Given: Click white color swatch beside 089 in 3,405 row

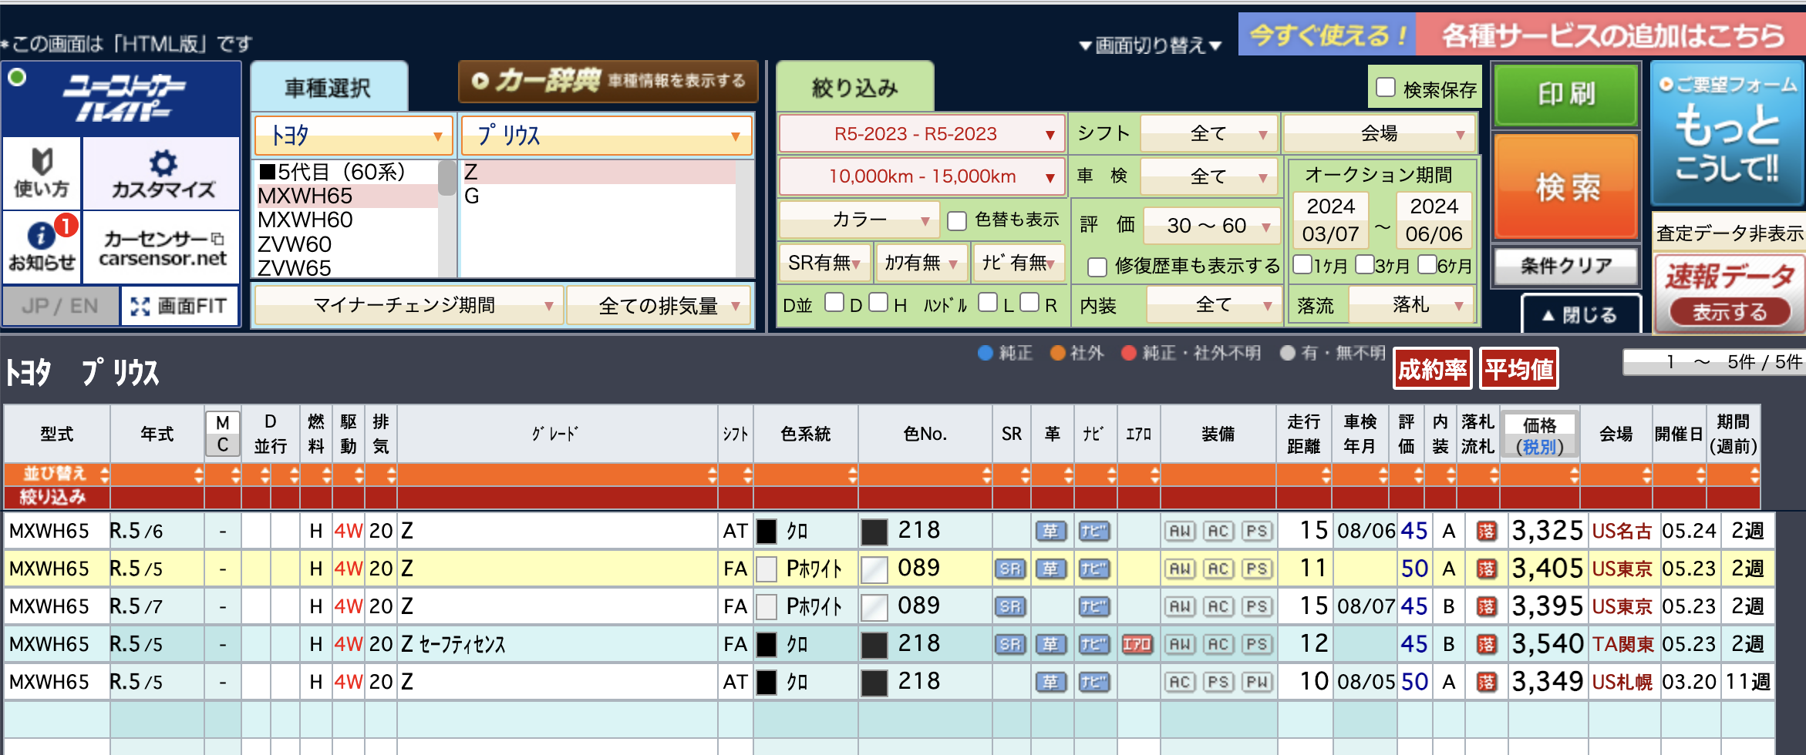Looking at the screenshot, I should coord(874,569).
